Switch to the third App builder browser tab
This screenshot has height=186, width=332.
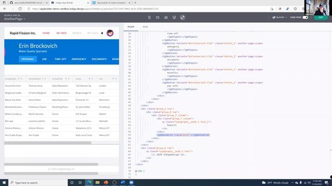111,3
